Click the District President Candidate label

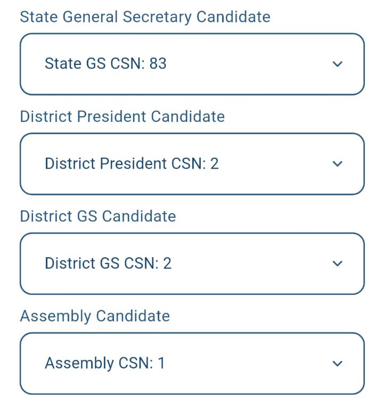122,117
